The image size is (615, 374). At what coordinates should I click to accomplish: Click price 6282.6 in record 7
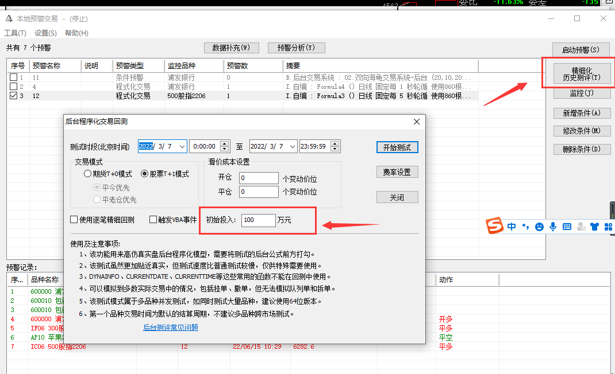pyautogui.click(x=303, y=346)
